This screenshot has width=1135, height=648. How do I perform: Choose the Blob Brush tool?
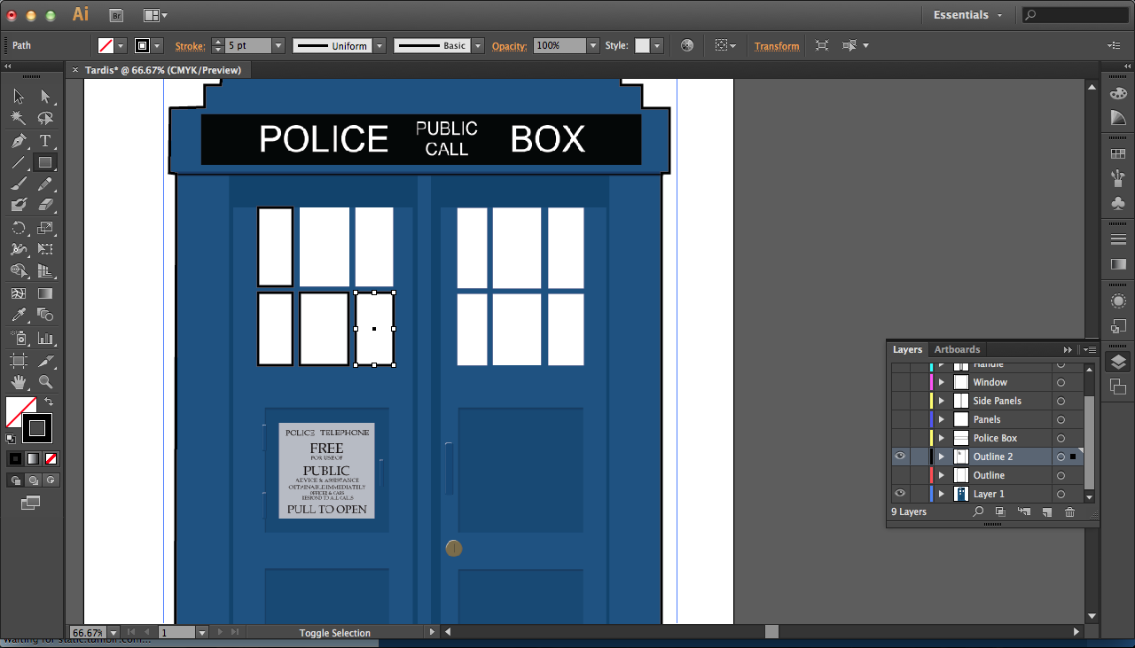pos(19,205)
